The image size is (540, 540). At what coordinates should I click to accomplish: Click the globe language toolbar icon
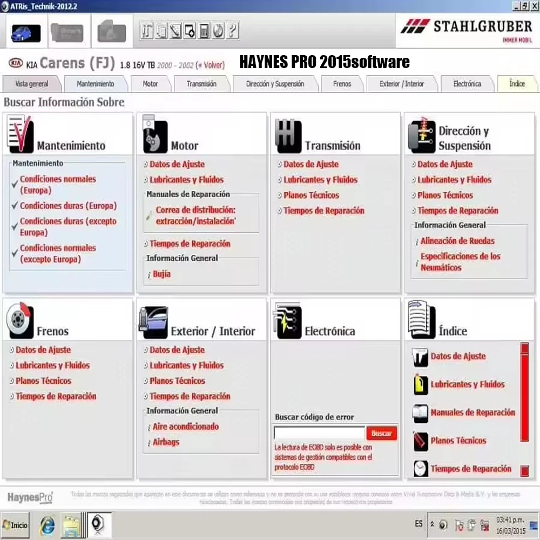218,31
